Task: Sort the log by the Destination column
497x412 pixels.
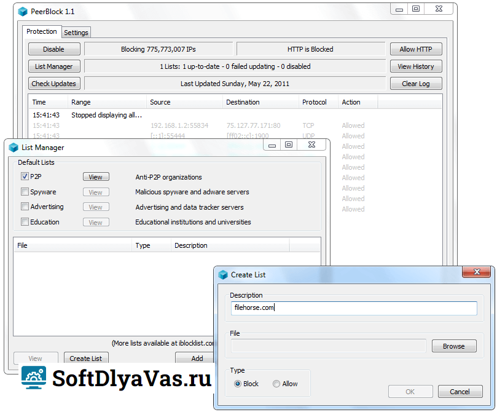Action: (x=260, y=102)
